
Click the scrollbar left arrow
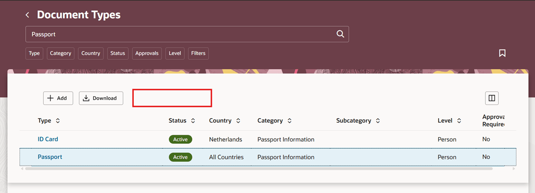pyautogui.click(x=22, y=168)
